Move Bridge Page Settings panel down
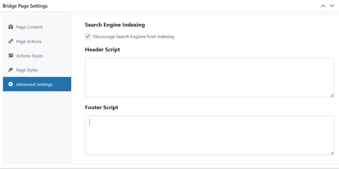Screen dimensions: 339x169 pos(332,6)
